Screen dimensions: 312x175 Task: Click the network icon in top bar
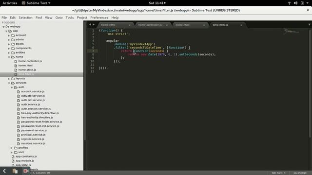point(289,3)
